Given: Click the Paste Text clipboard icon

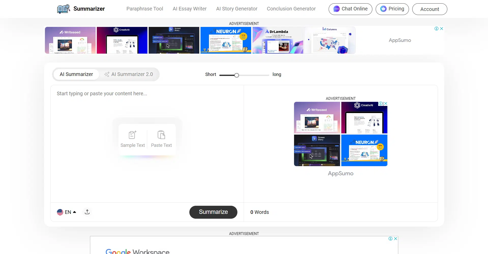Looking at the screenshot, I should [x=161, y=135].
